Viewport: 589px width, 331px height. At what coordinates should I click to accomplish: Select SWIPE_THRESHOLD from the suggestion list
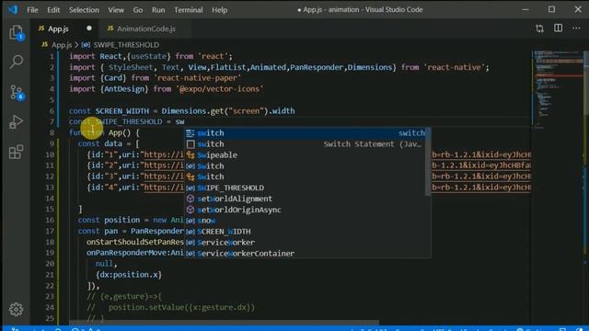coord(307,188)
